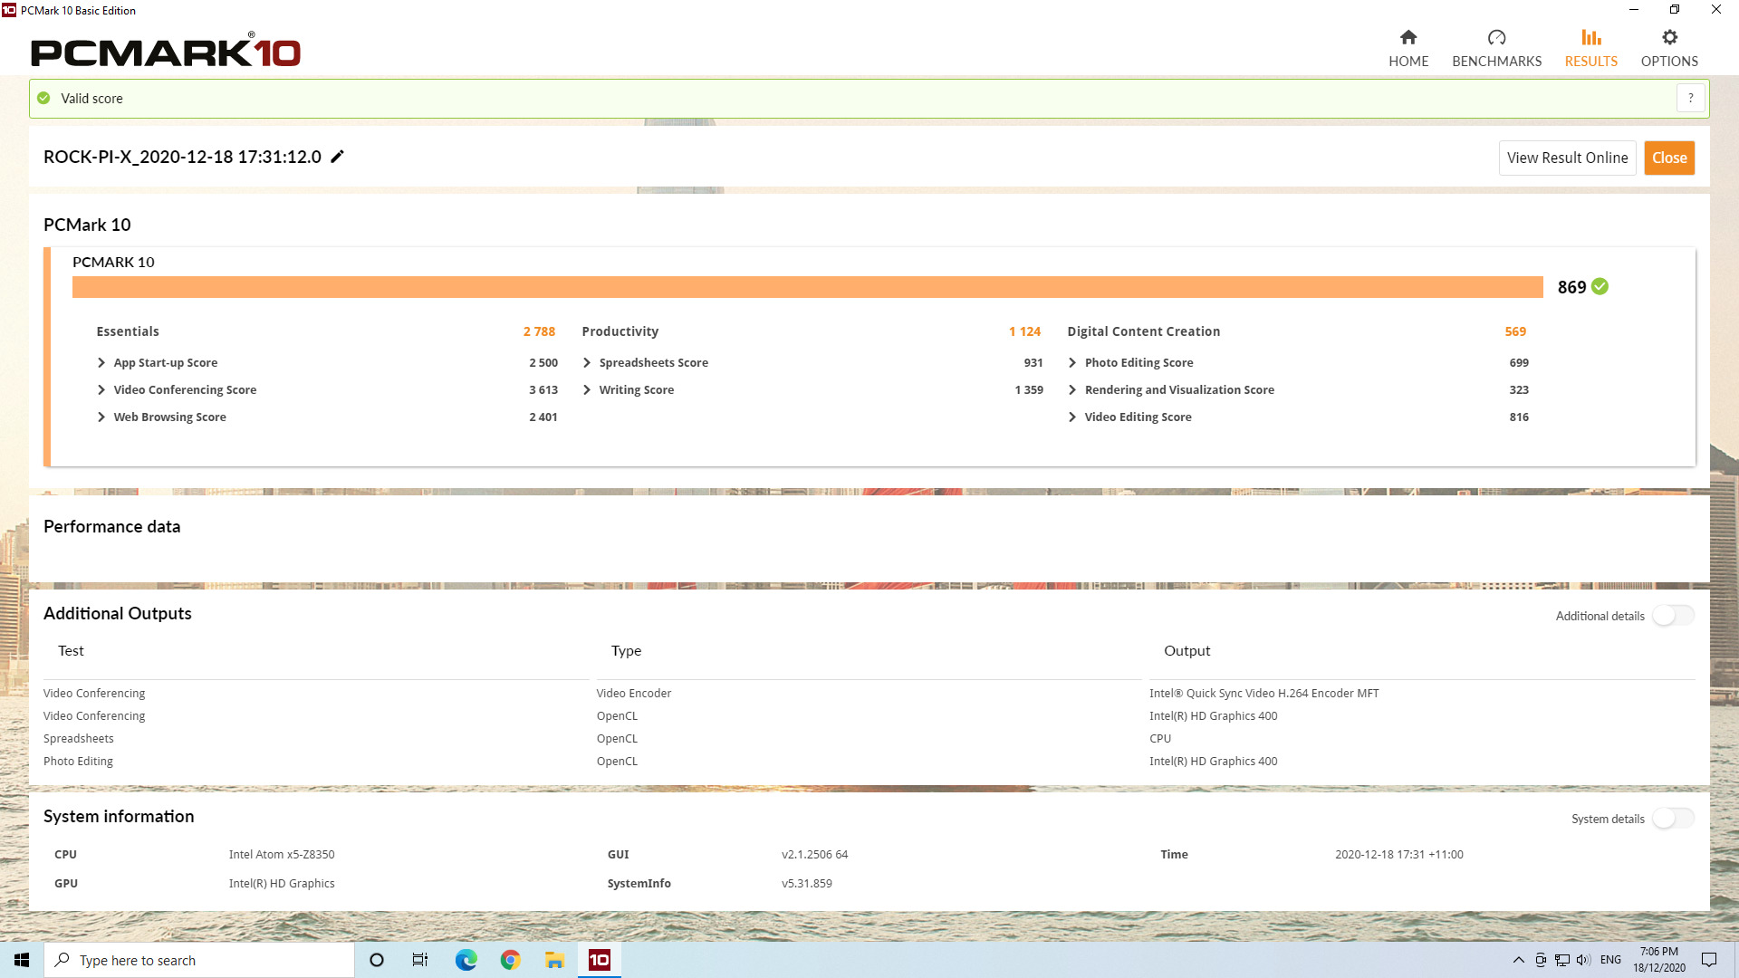Click the pencil icon to rename the result

[x=337, y=157]
